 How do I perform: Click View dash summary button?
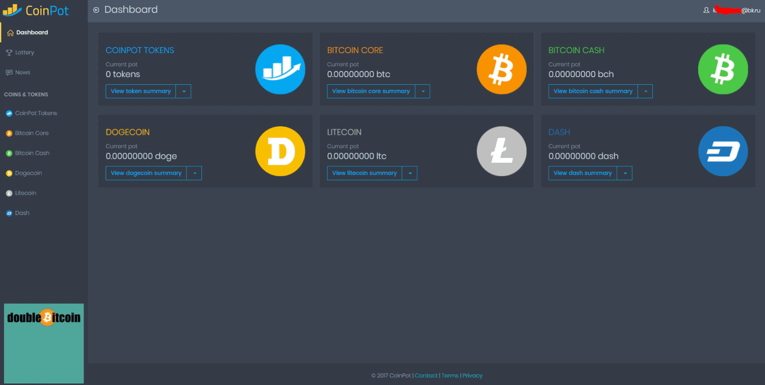click(x=583, y=173)
